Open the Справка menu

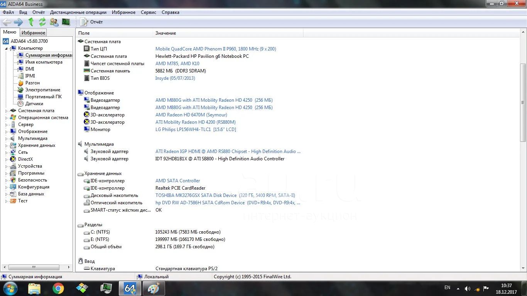point(171,12)
